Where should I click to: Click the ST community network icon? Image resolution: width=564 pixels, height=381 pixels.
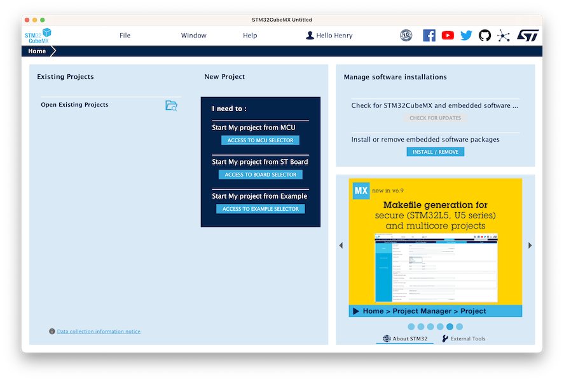tap(504, 36)
